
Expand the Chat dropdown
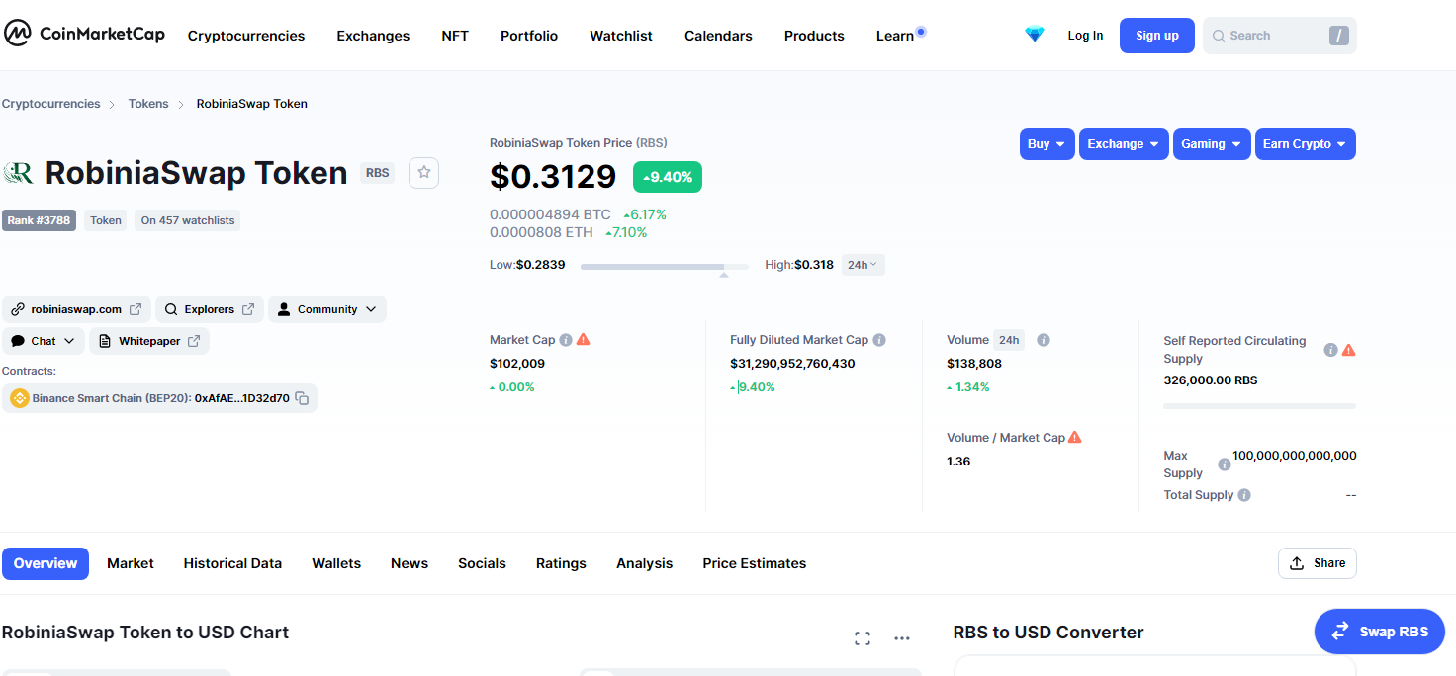[44, 341]
